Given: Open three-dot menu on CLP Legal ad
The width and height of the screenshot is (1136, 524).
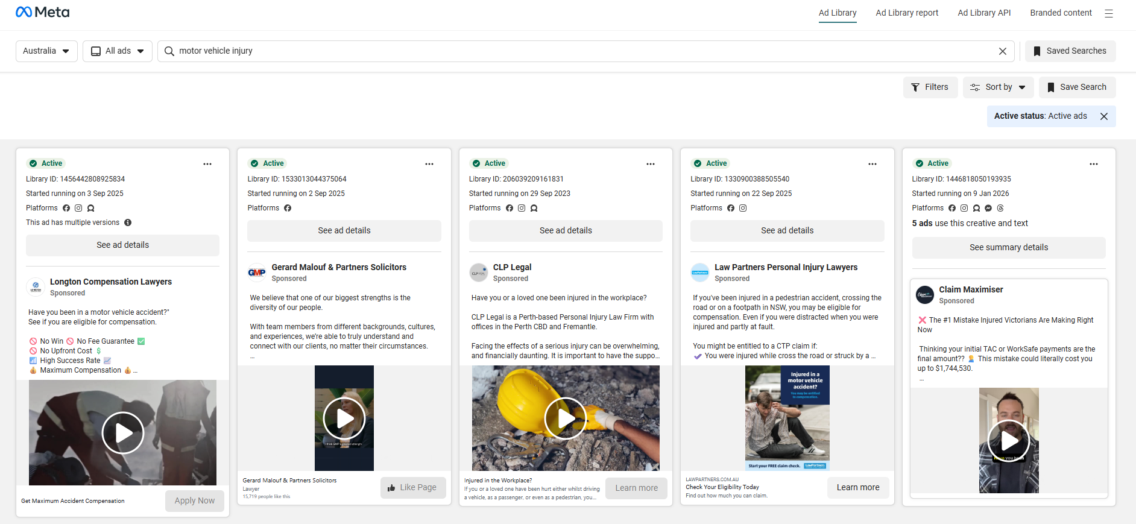Looking at the screenshot, I should pos(650,164).
